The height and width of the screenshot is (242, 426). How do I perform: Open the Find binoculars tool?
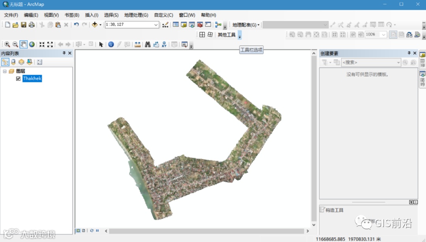(x=148, y=45)
